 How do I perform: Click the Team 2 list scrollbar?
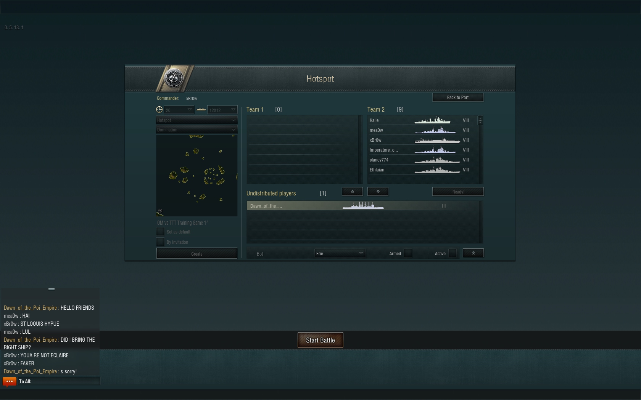click(x=480, y=149)
